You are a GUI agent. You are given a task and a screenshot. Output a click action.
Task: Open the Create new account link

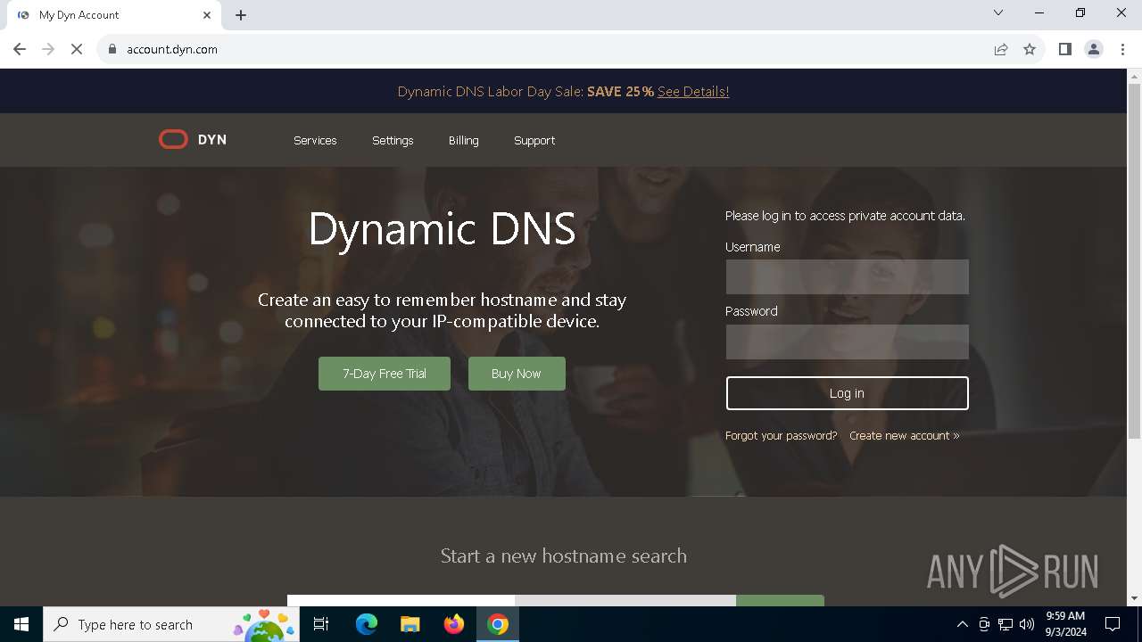(905, 435)
